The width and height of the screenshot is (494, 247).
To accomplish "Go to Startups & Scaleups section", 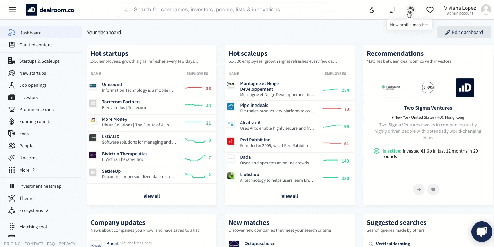I will [40, 61].
